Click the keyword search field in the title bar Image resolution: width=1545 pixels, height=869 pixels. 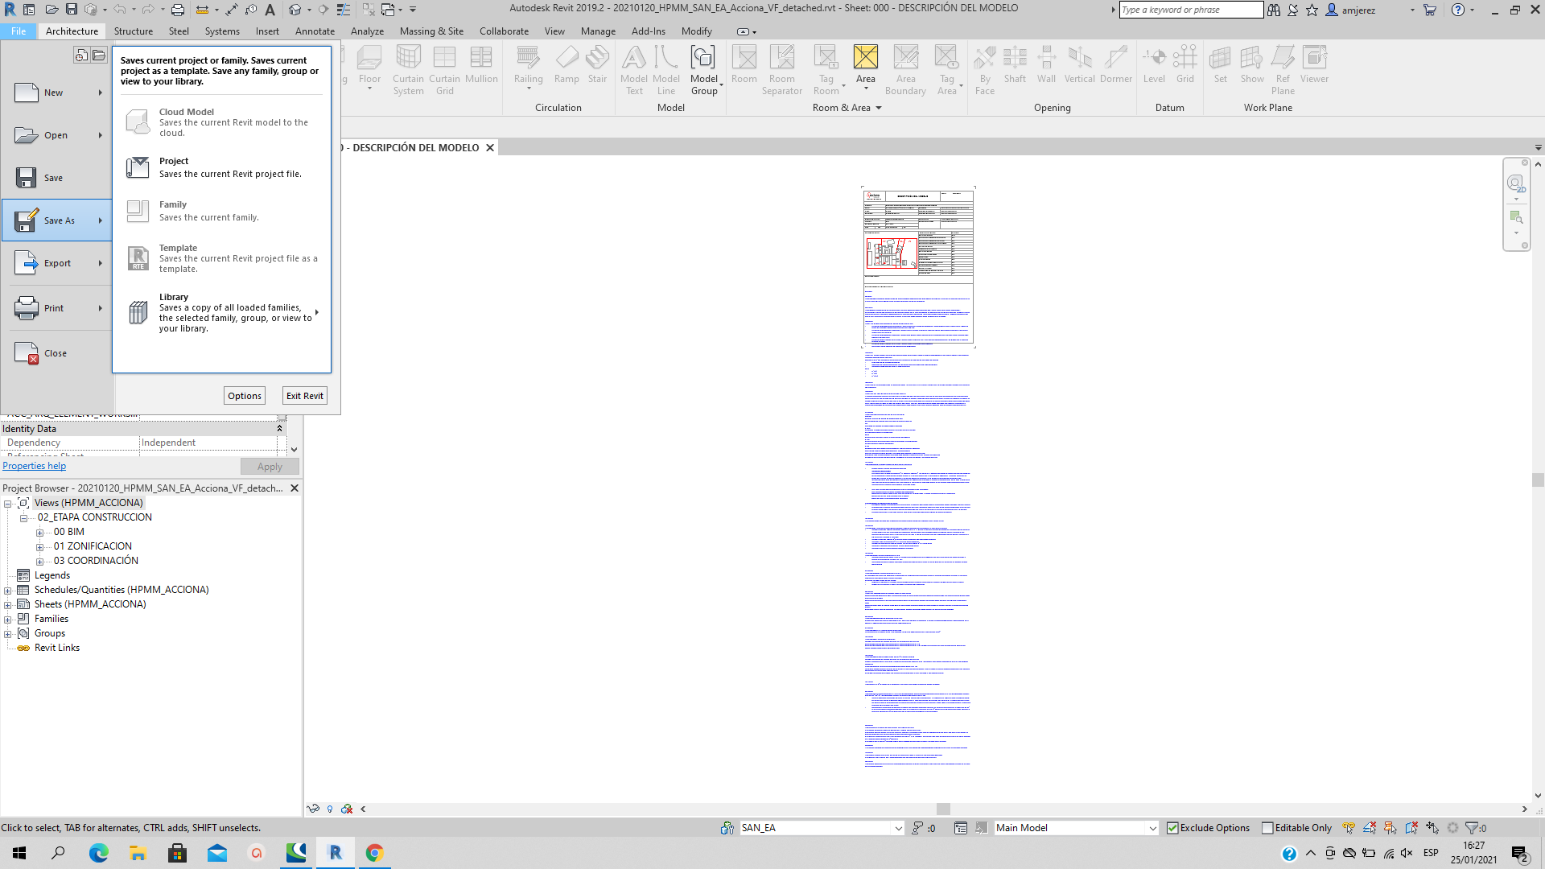pyautogui.click(x=1191, y=10)
